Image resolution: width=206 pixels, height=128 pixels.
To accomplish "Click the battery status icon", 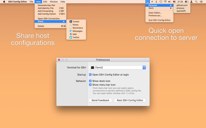I will tap(186, 2).
